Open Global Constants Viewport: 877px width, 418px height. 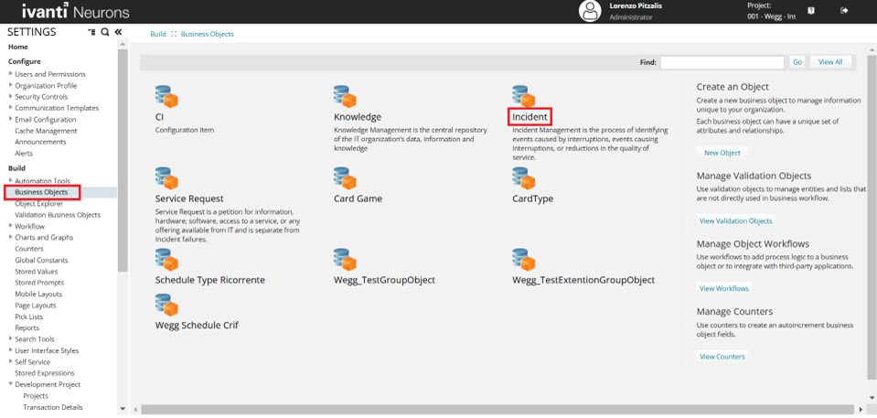coord(41,260)
